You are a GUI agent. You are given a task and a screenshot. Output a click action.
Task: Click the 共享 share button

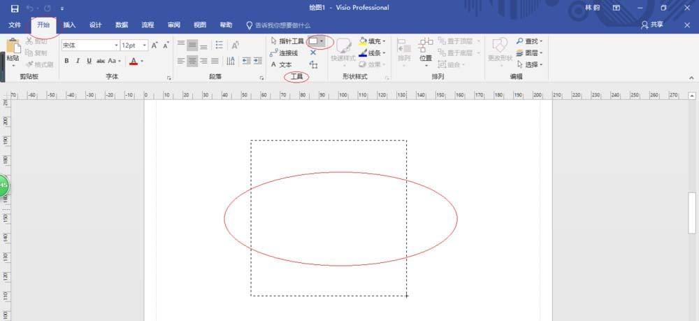652,25
